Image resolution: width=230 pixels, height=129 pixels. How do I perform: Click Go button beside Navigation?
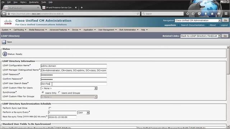[225, 20]
